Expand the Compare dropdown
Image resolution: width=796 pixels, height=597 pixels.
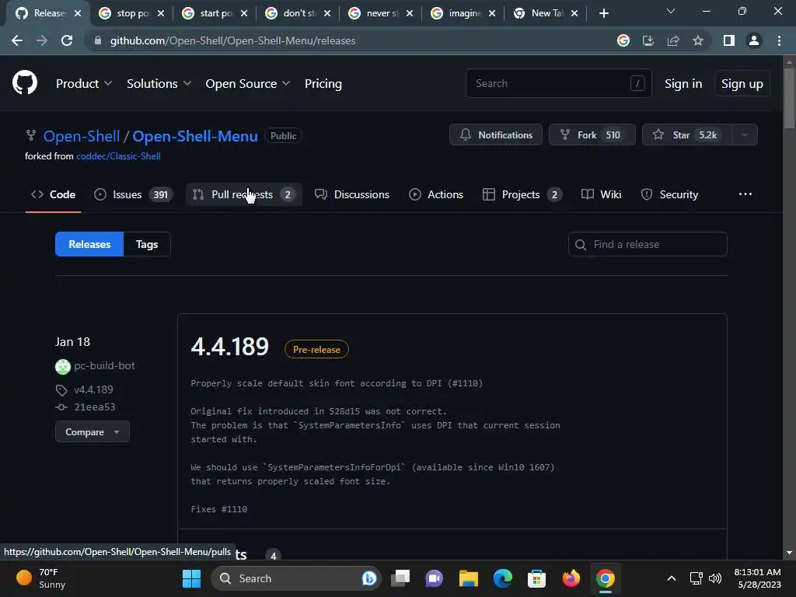click(x=93, y=432)
